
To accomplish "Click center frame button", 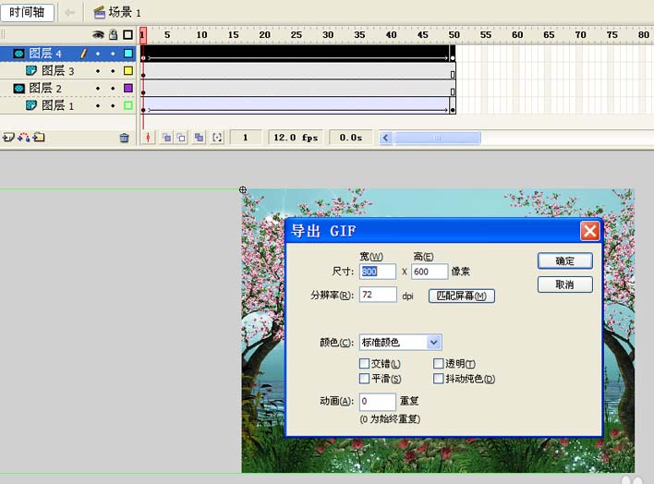I will pos(148,138).
